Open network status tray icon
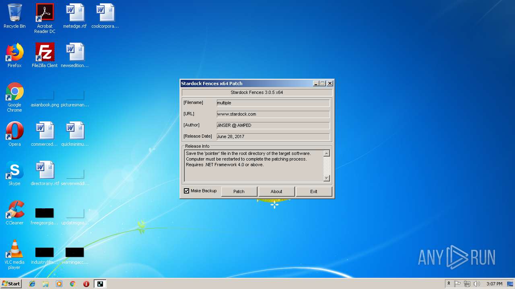Viewport: 515px width, 289px height. [467, 284]
